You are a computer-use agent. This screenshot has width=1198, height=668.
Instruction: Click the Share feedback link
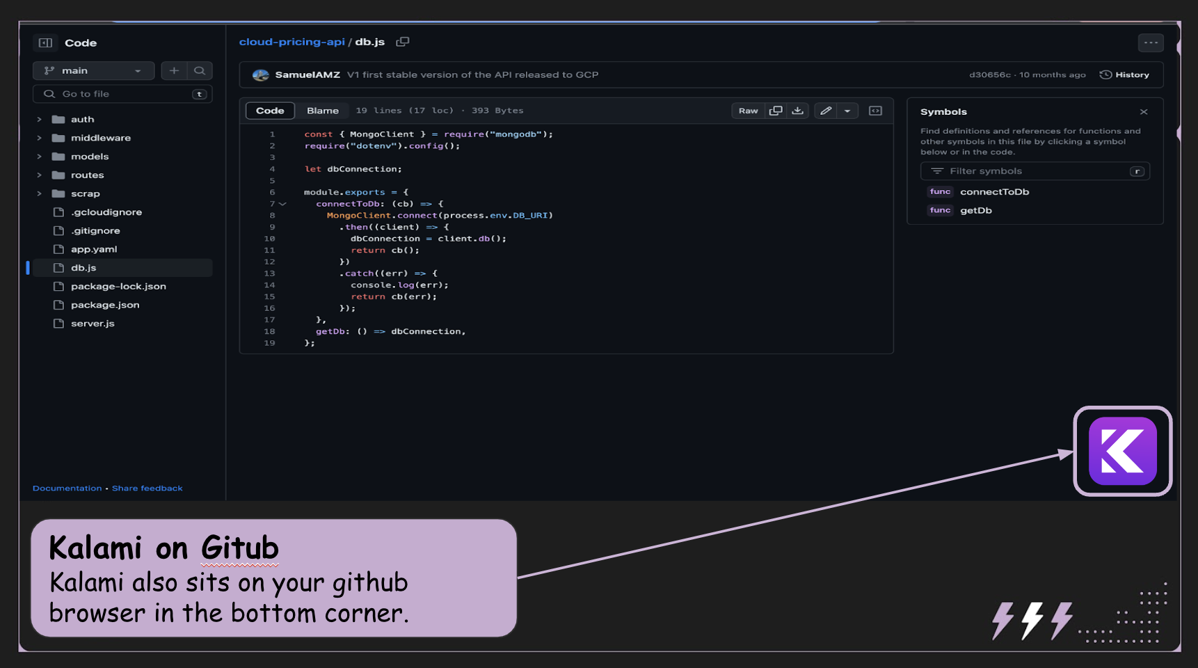click(x=147, y=488)
